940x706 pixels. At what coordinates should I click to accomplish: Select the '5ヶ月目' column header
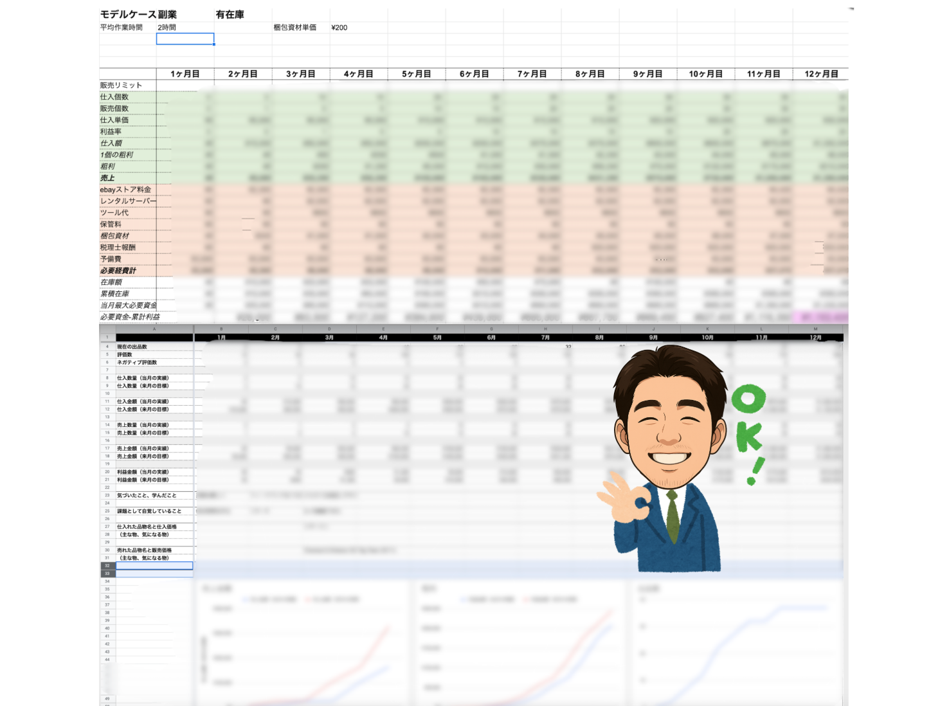click(417, 74)
